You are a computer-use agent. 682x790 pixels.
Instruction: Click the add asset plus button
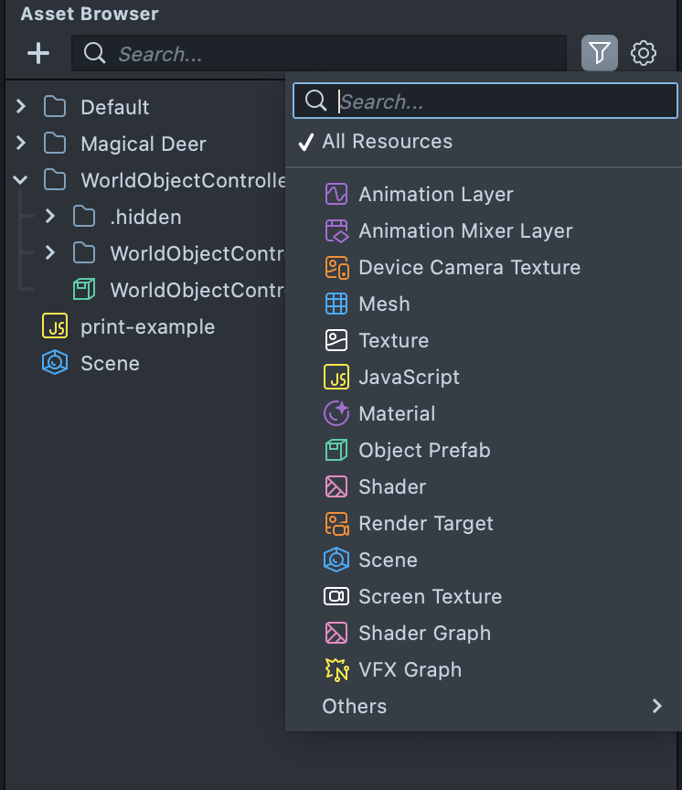pyautogui.click(x=38, y=53)
